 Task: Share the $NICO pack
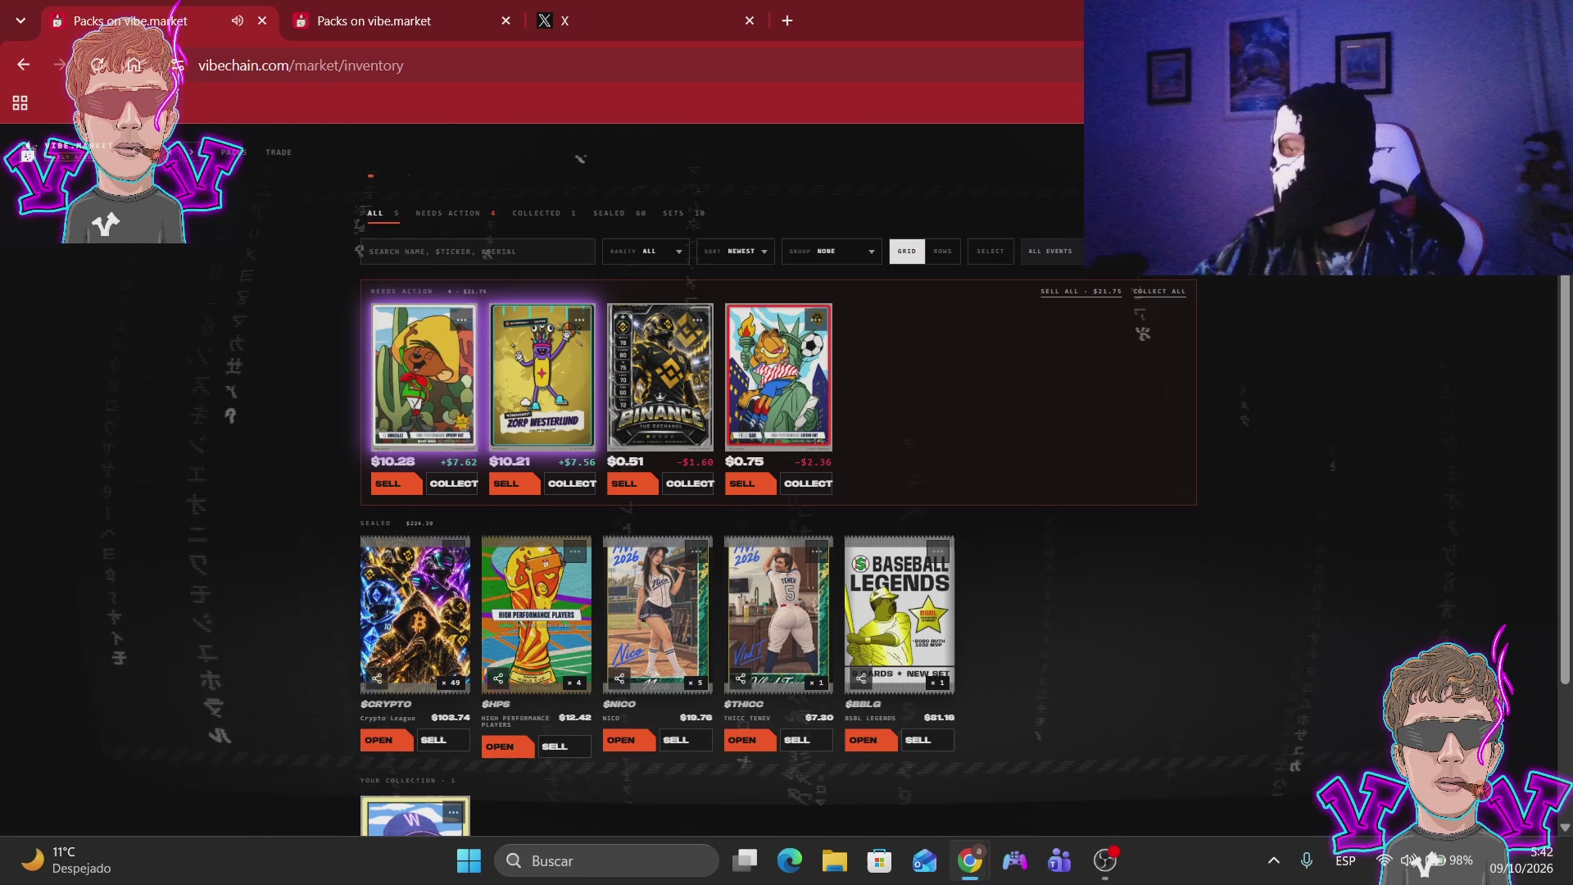click(x=619, y=678)
